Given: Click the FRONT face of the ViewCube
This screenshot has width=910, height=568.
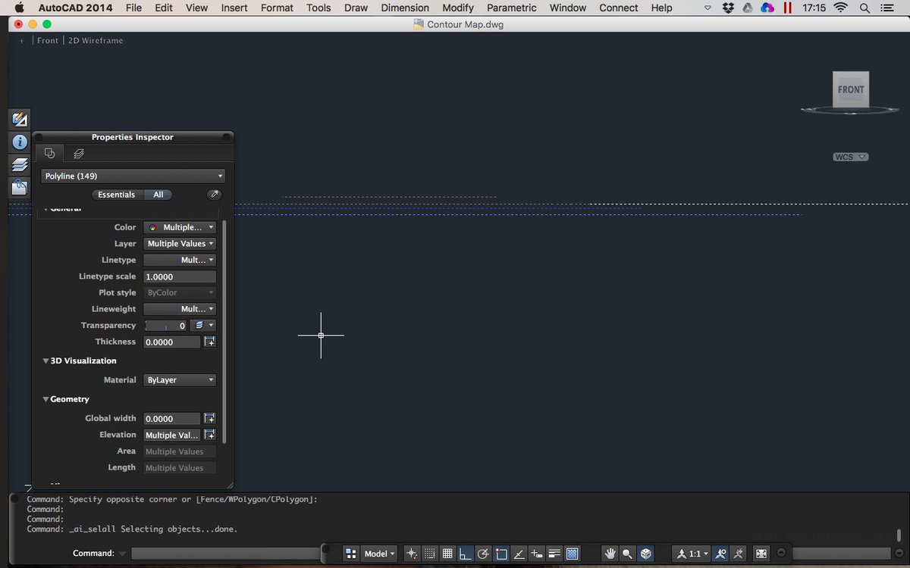Looking at the screenshot, I should [x=851, y=89].
